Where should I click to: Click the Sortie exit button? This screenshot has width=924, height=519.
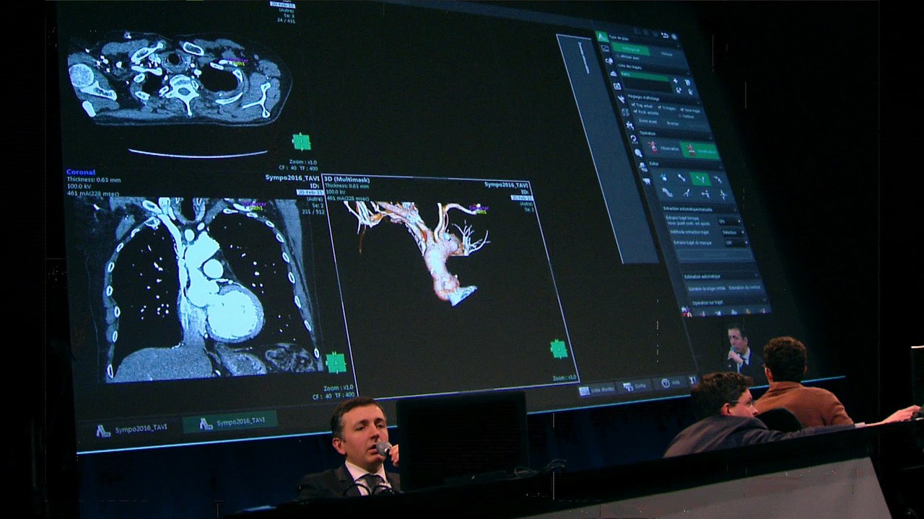(635, 386)
